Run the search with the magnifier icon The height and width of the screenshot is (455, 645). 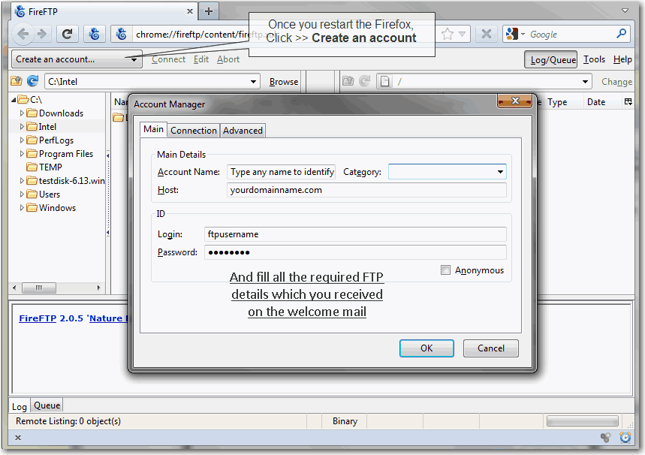tap(621, 33)
